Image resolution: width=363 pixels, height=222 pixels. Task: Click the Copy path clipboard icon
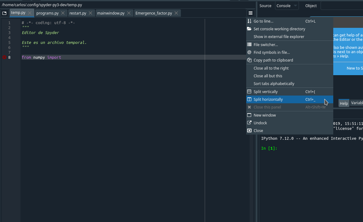(x=249, y=60)
